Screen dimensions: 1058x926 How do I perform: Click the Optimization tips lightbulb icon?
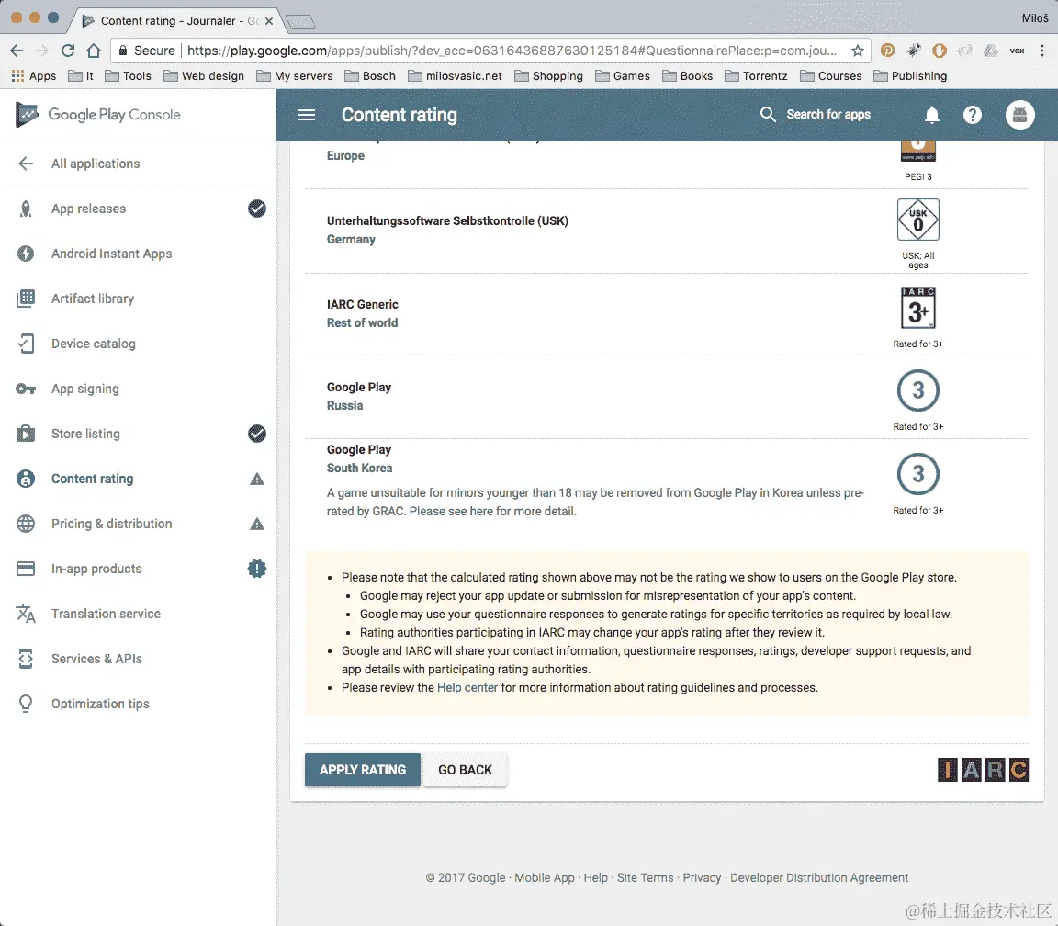point(26,704)
